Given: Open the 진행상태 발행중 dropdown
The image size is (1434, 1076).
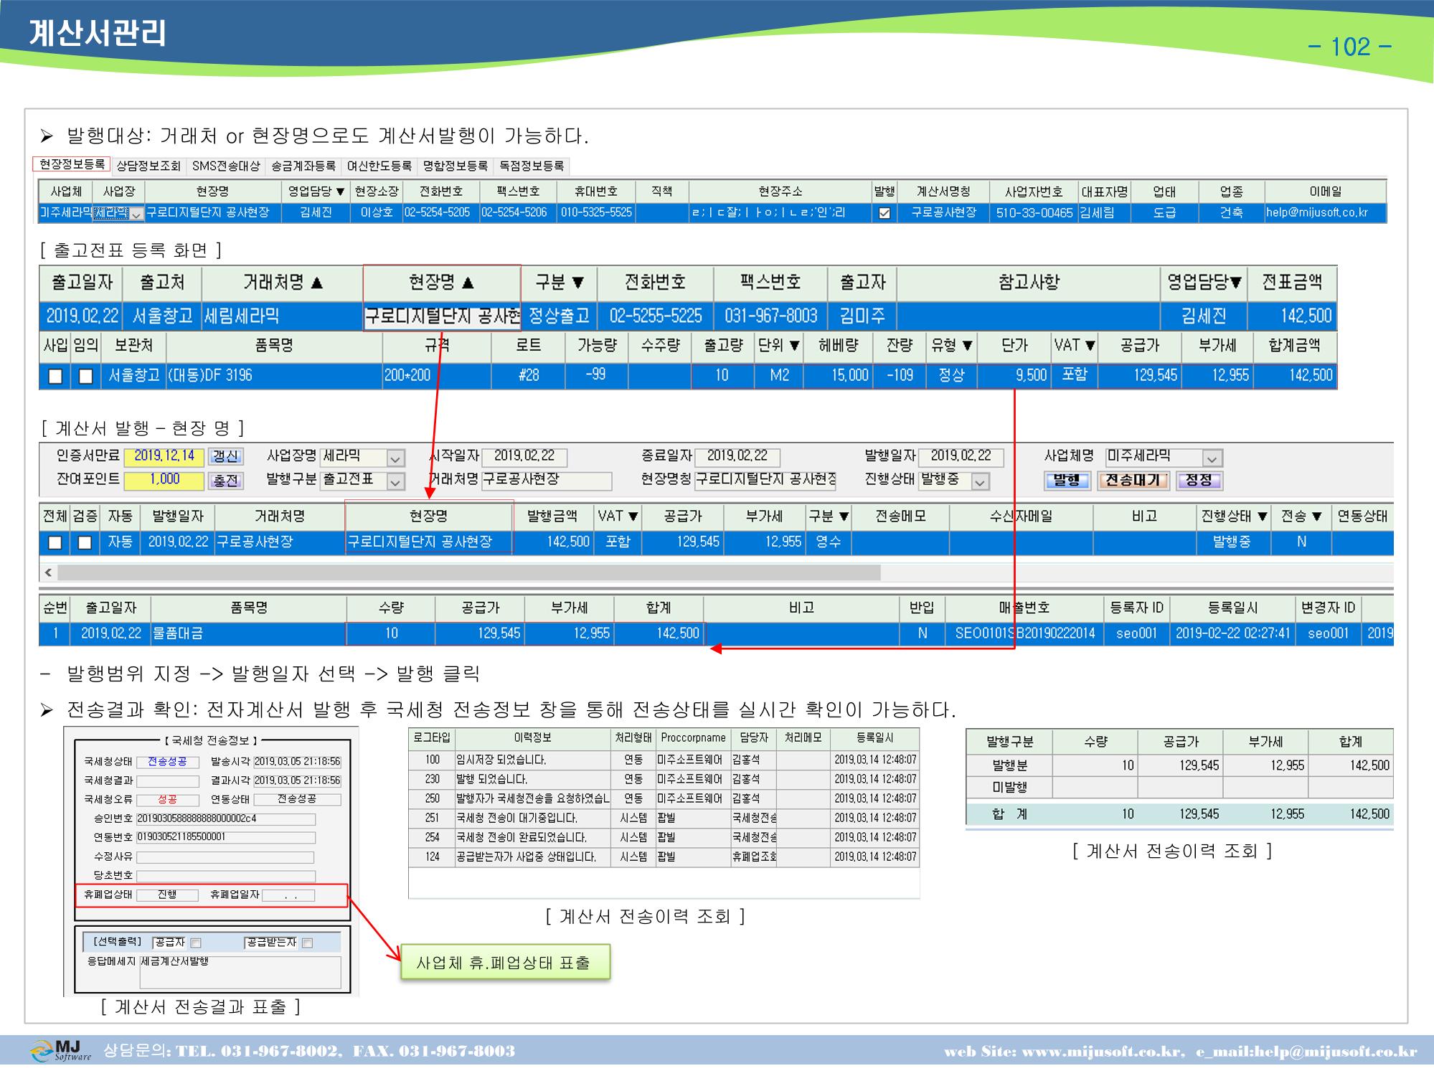Looking at the screenshot, I should click(980, 481).
